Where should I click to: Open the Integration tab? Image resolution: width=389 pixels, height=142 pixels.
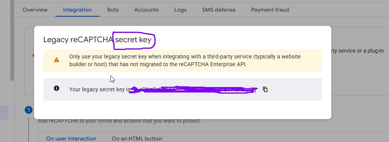pos(77,10)
